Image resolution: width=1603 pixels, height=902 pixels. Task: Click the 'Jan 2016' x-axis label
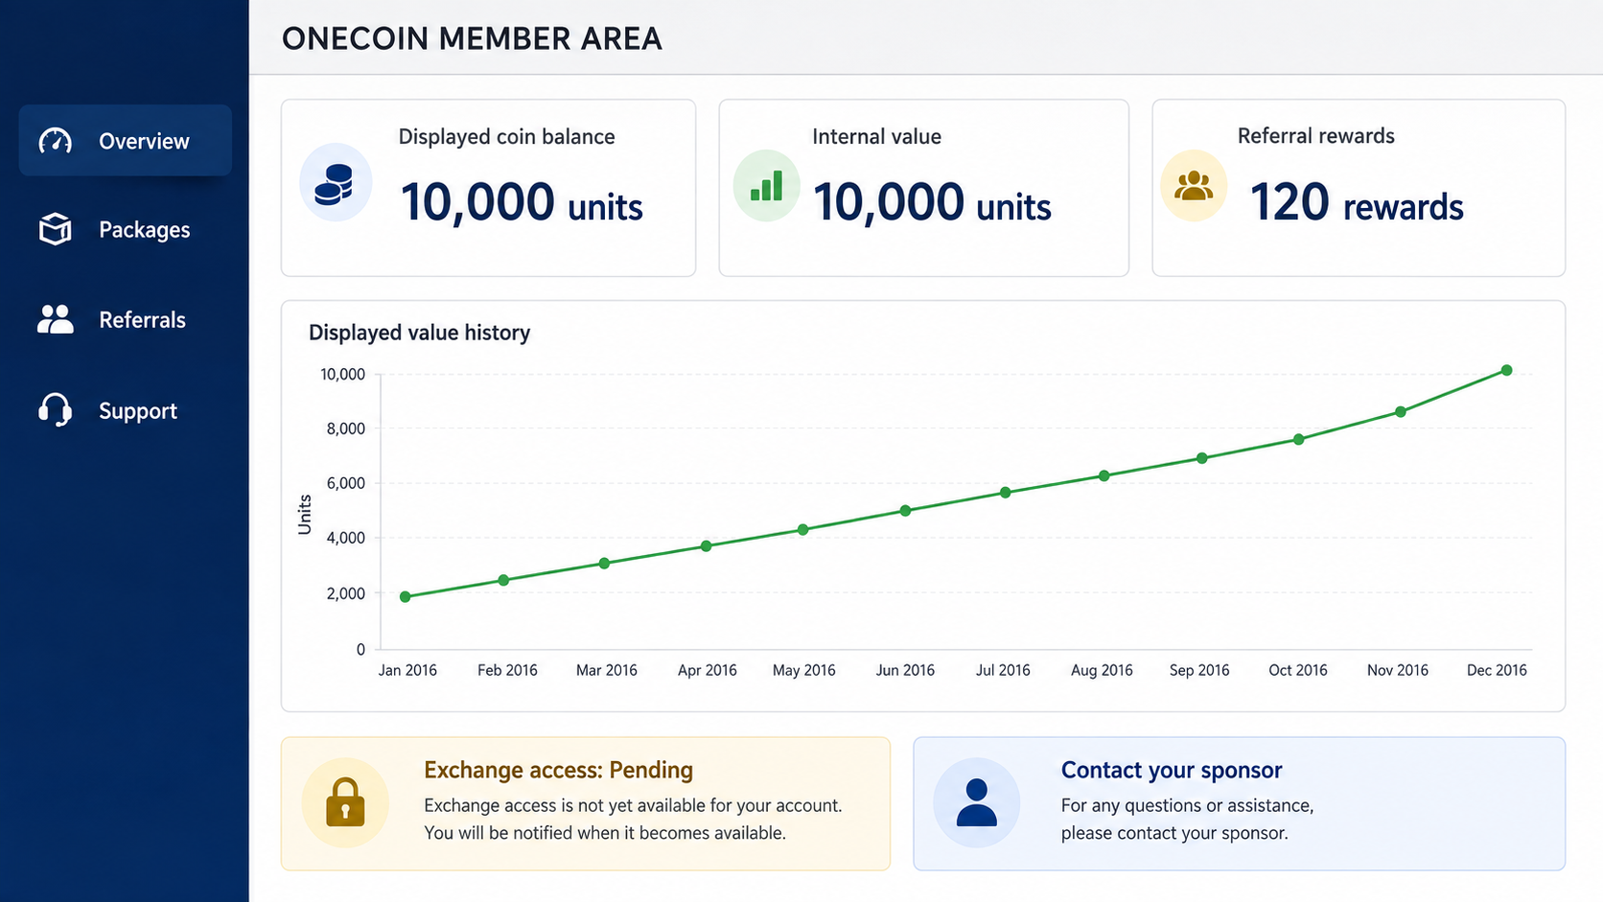(x=407, y=670)
